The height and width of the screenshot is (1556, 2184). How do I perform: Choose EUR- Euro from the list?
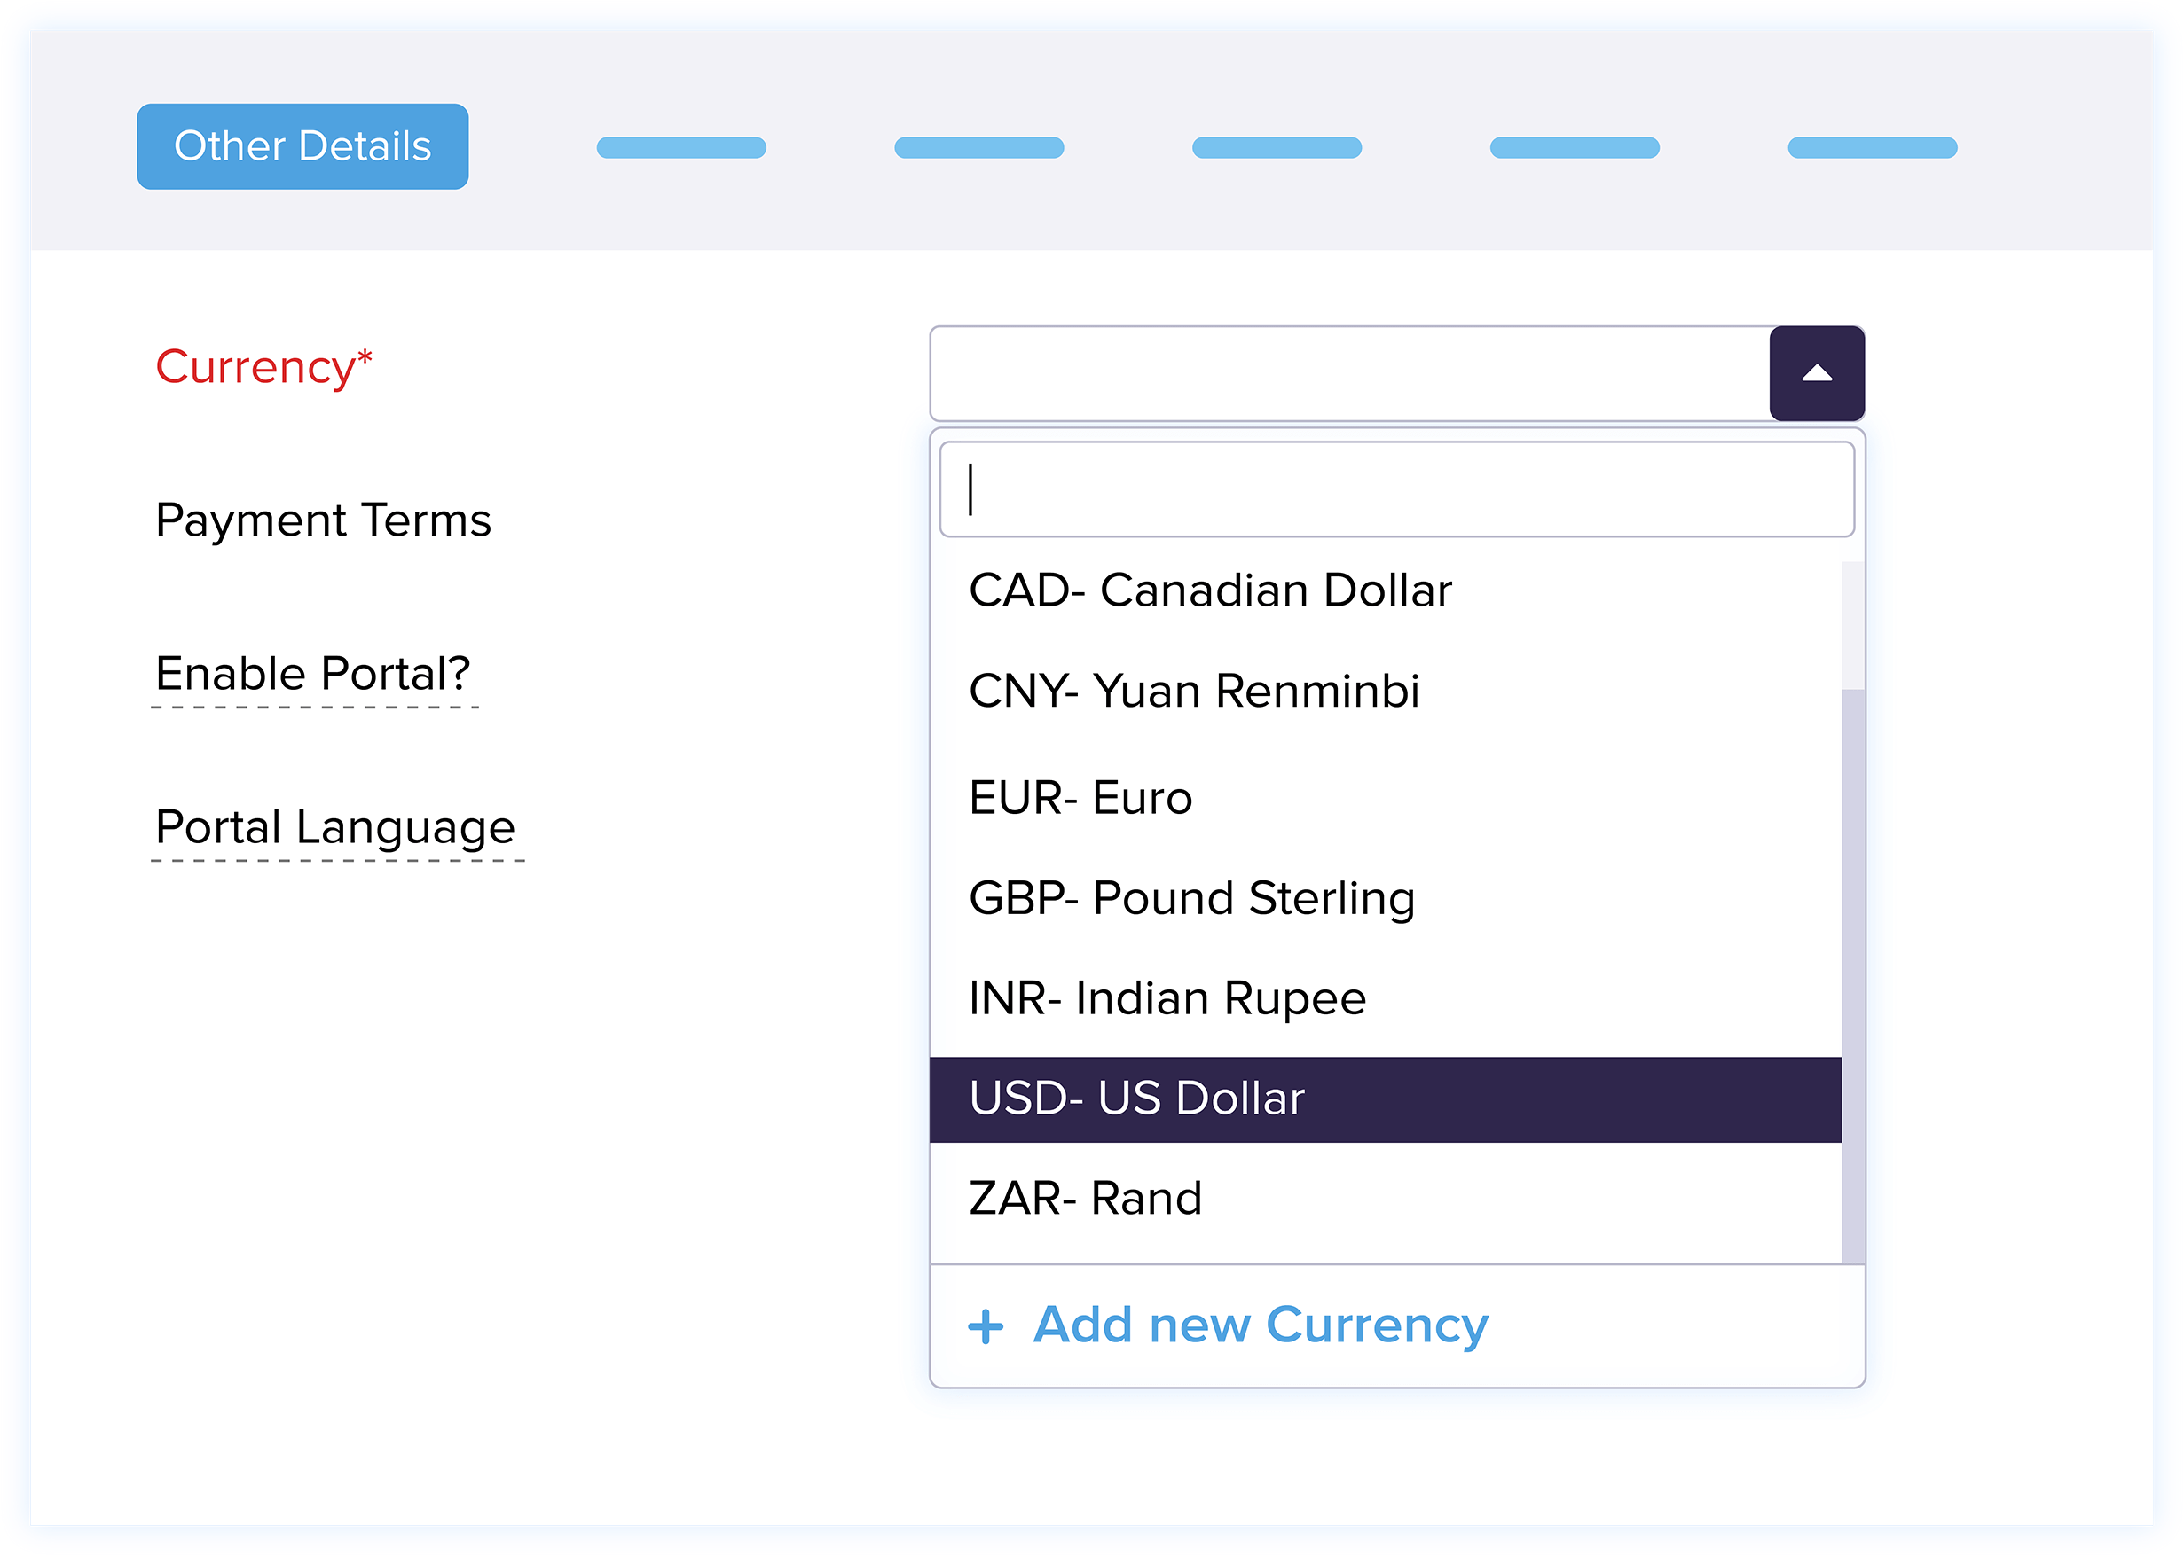tap(1080, 795)
